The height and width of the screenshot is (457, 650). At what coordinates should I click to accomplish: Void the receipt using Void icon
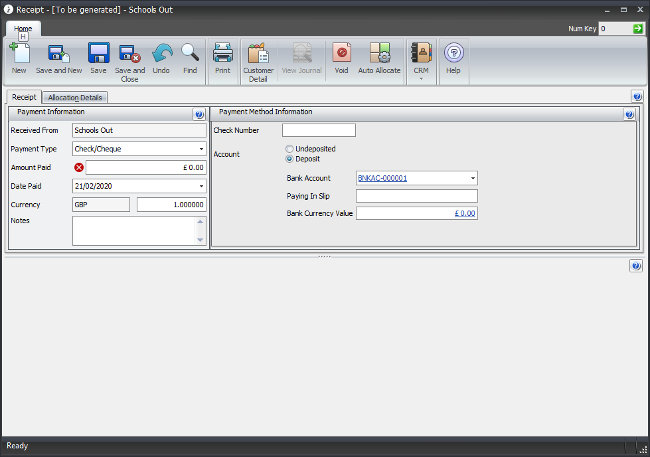[341, 54]
